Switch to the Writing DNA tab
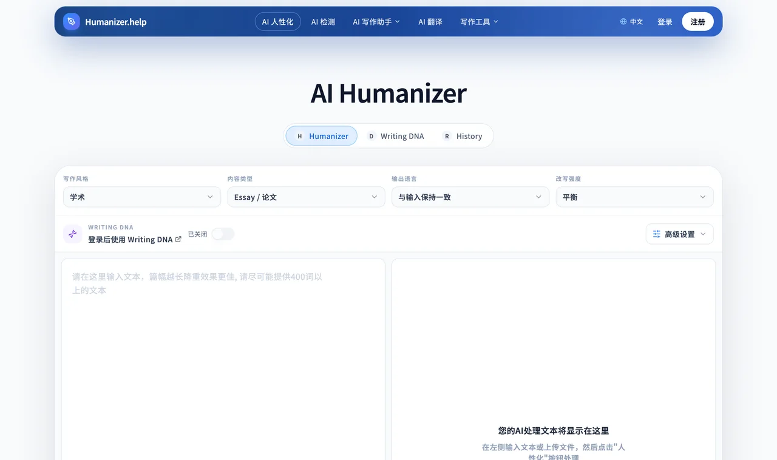The height and width of the screenshot is (460, 777). [x=396, y=136]
